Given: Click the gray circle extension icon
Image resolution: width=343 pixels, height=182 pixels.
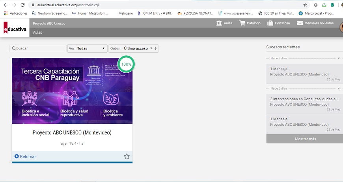Looking at the screenshot, I should pos(316,5).
